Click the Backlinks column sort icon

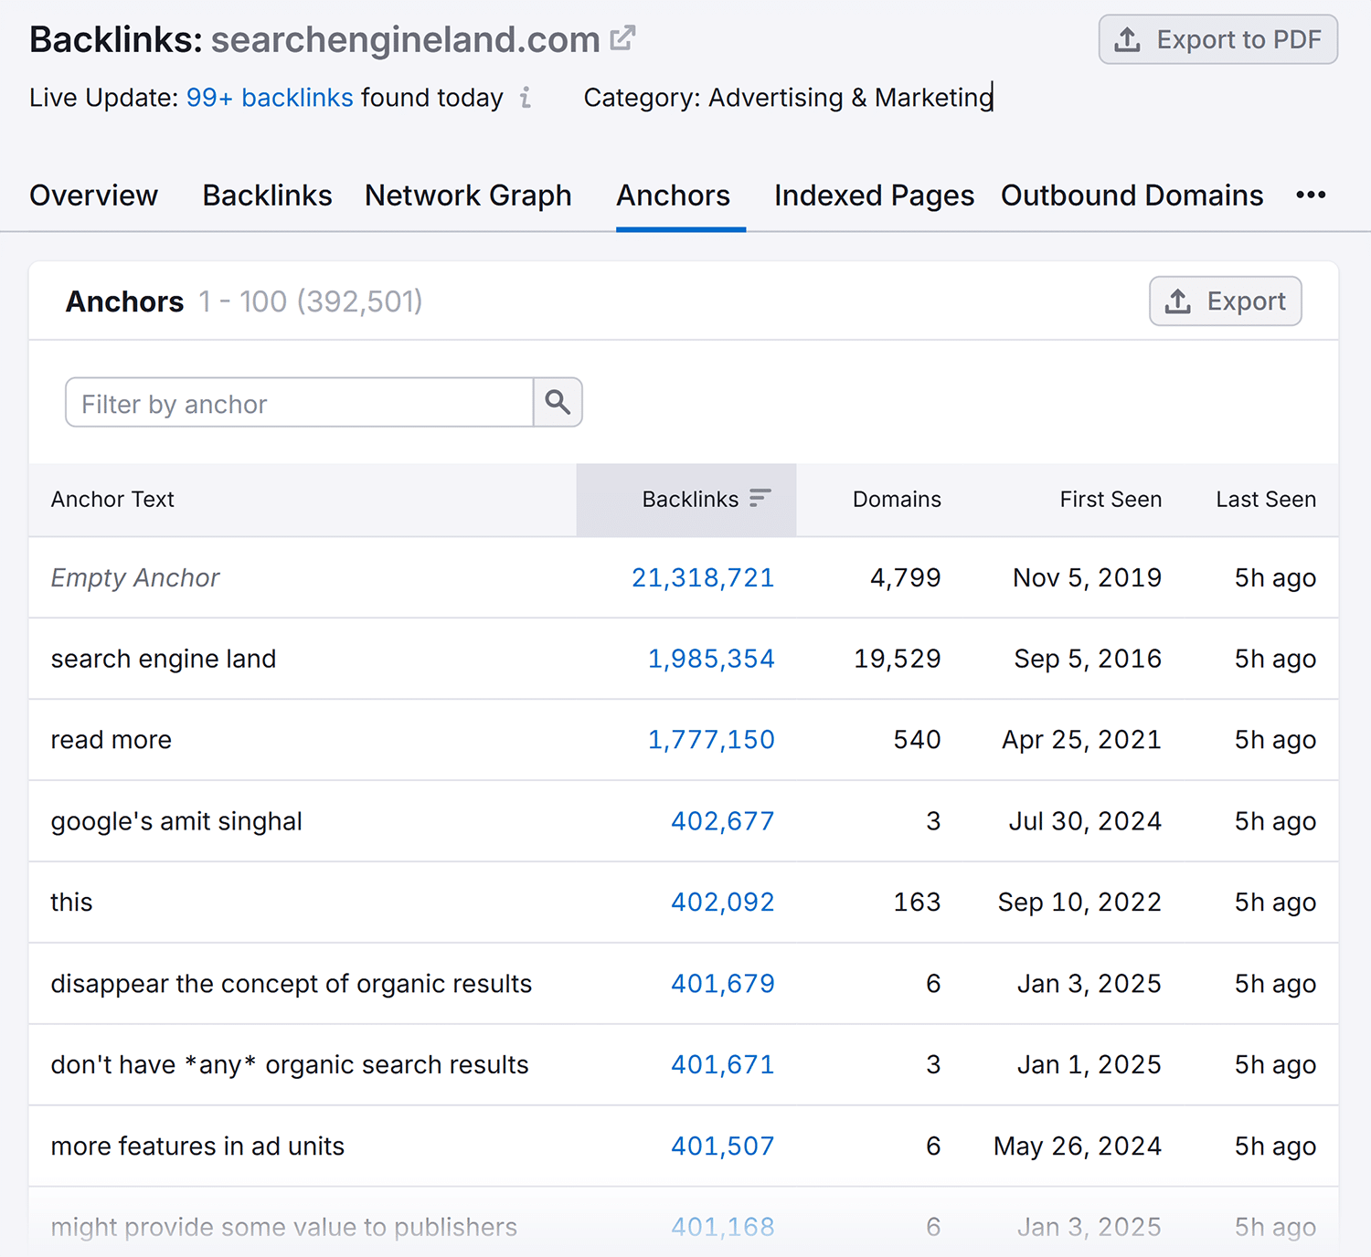point(760,498)
